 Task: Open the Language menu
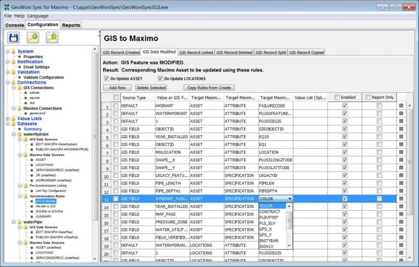(x=38, y=16)
